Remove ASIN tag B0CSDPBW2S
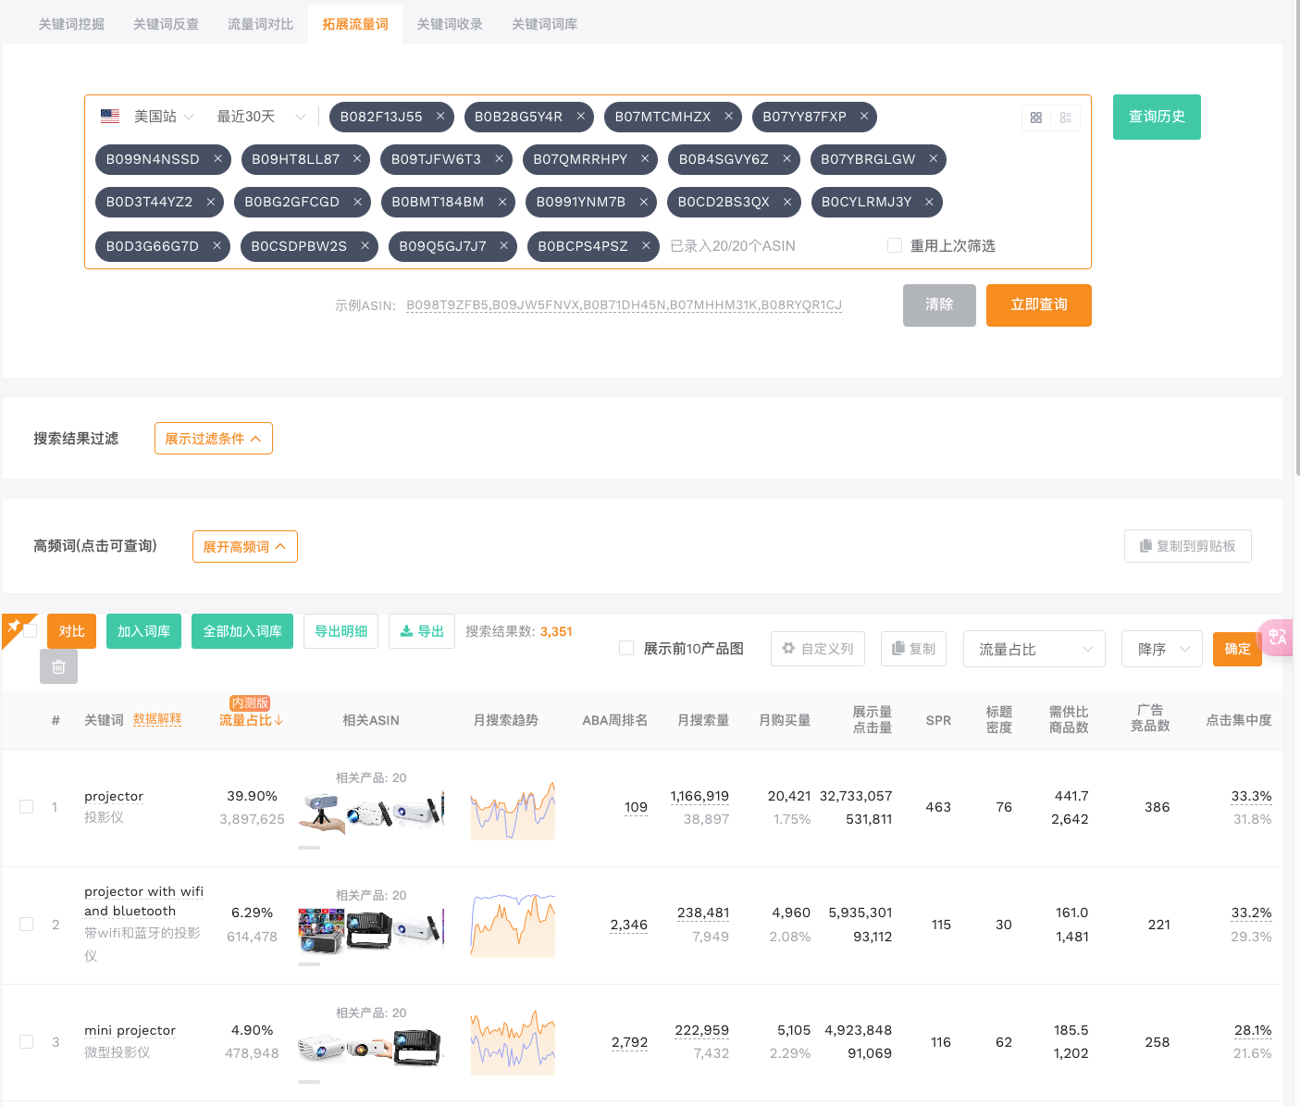 [365, 246]
